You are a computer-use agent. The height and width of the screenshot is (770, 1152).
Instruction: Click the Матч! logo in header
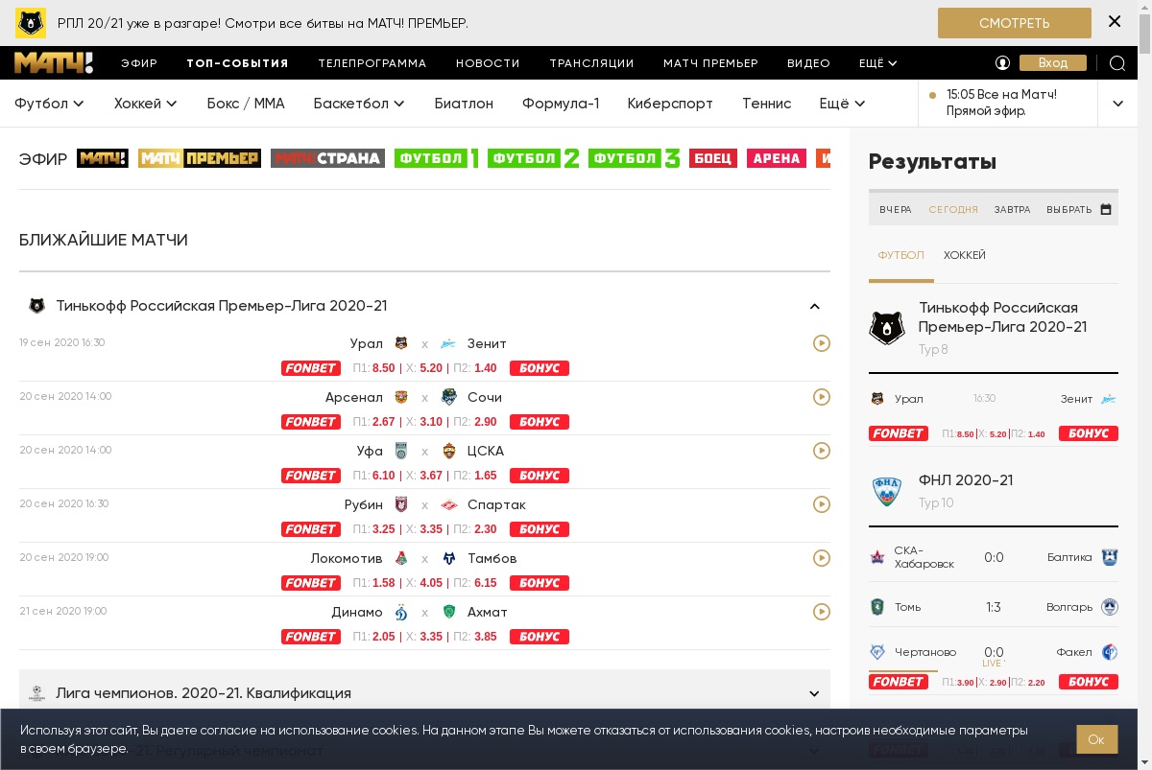54,63
